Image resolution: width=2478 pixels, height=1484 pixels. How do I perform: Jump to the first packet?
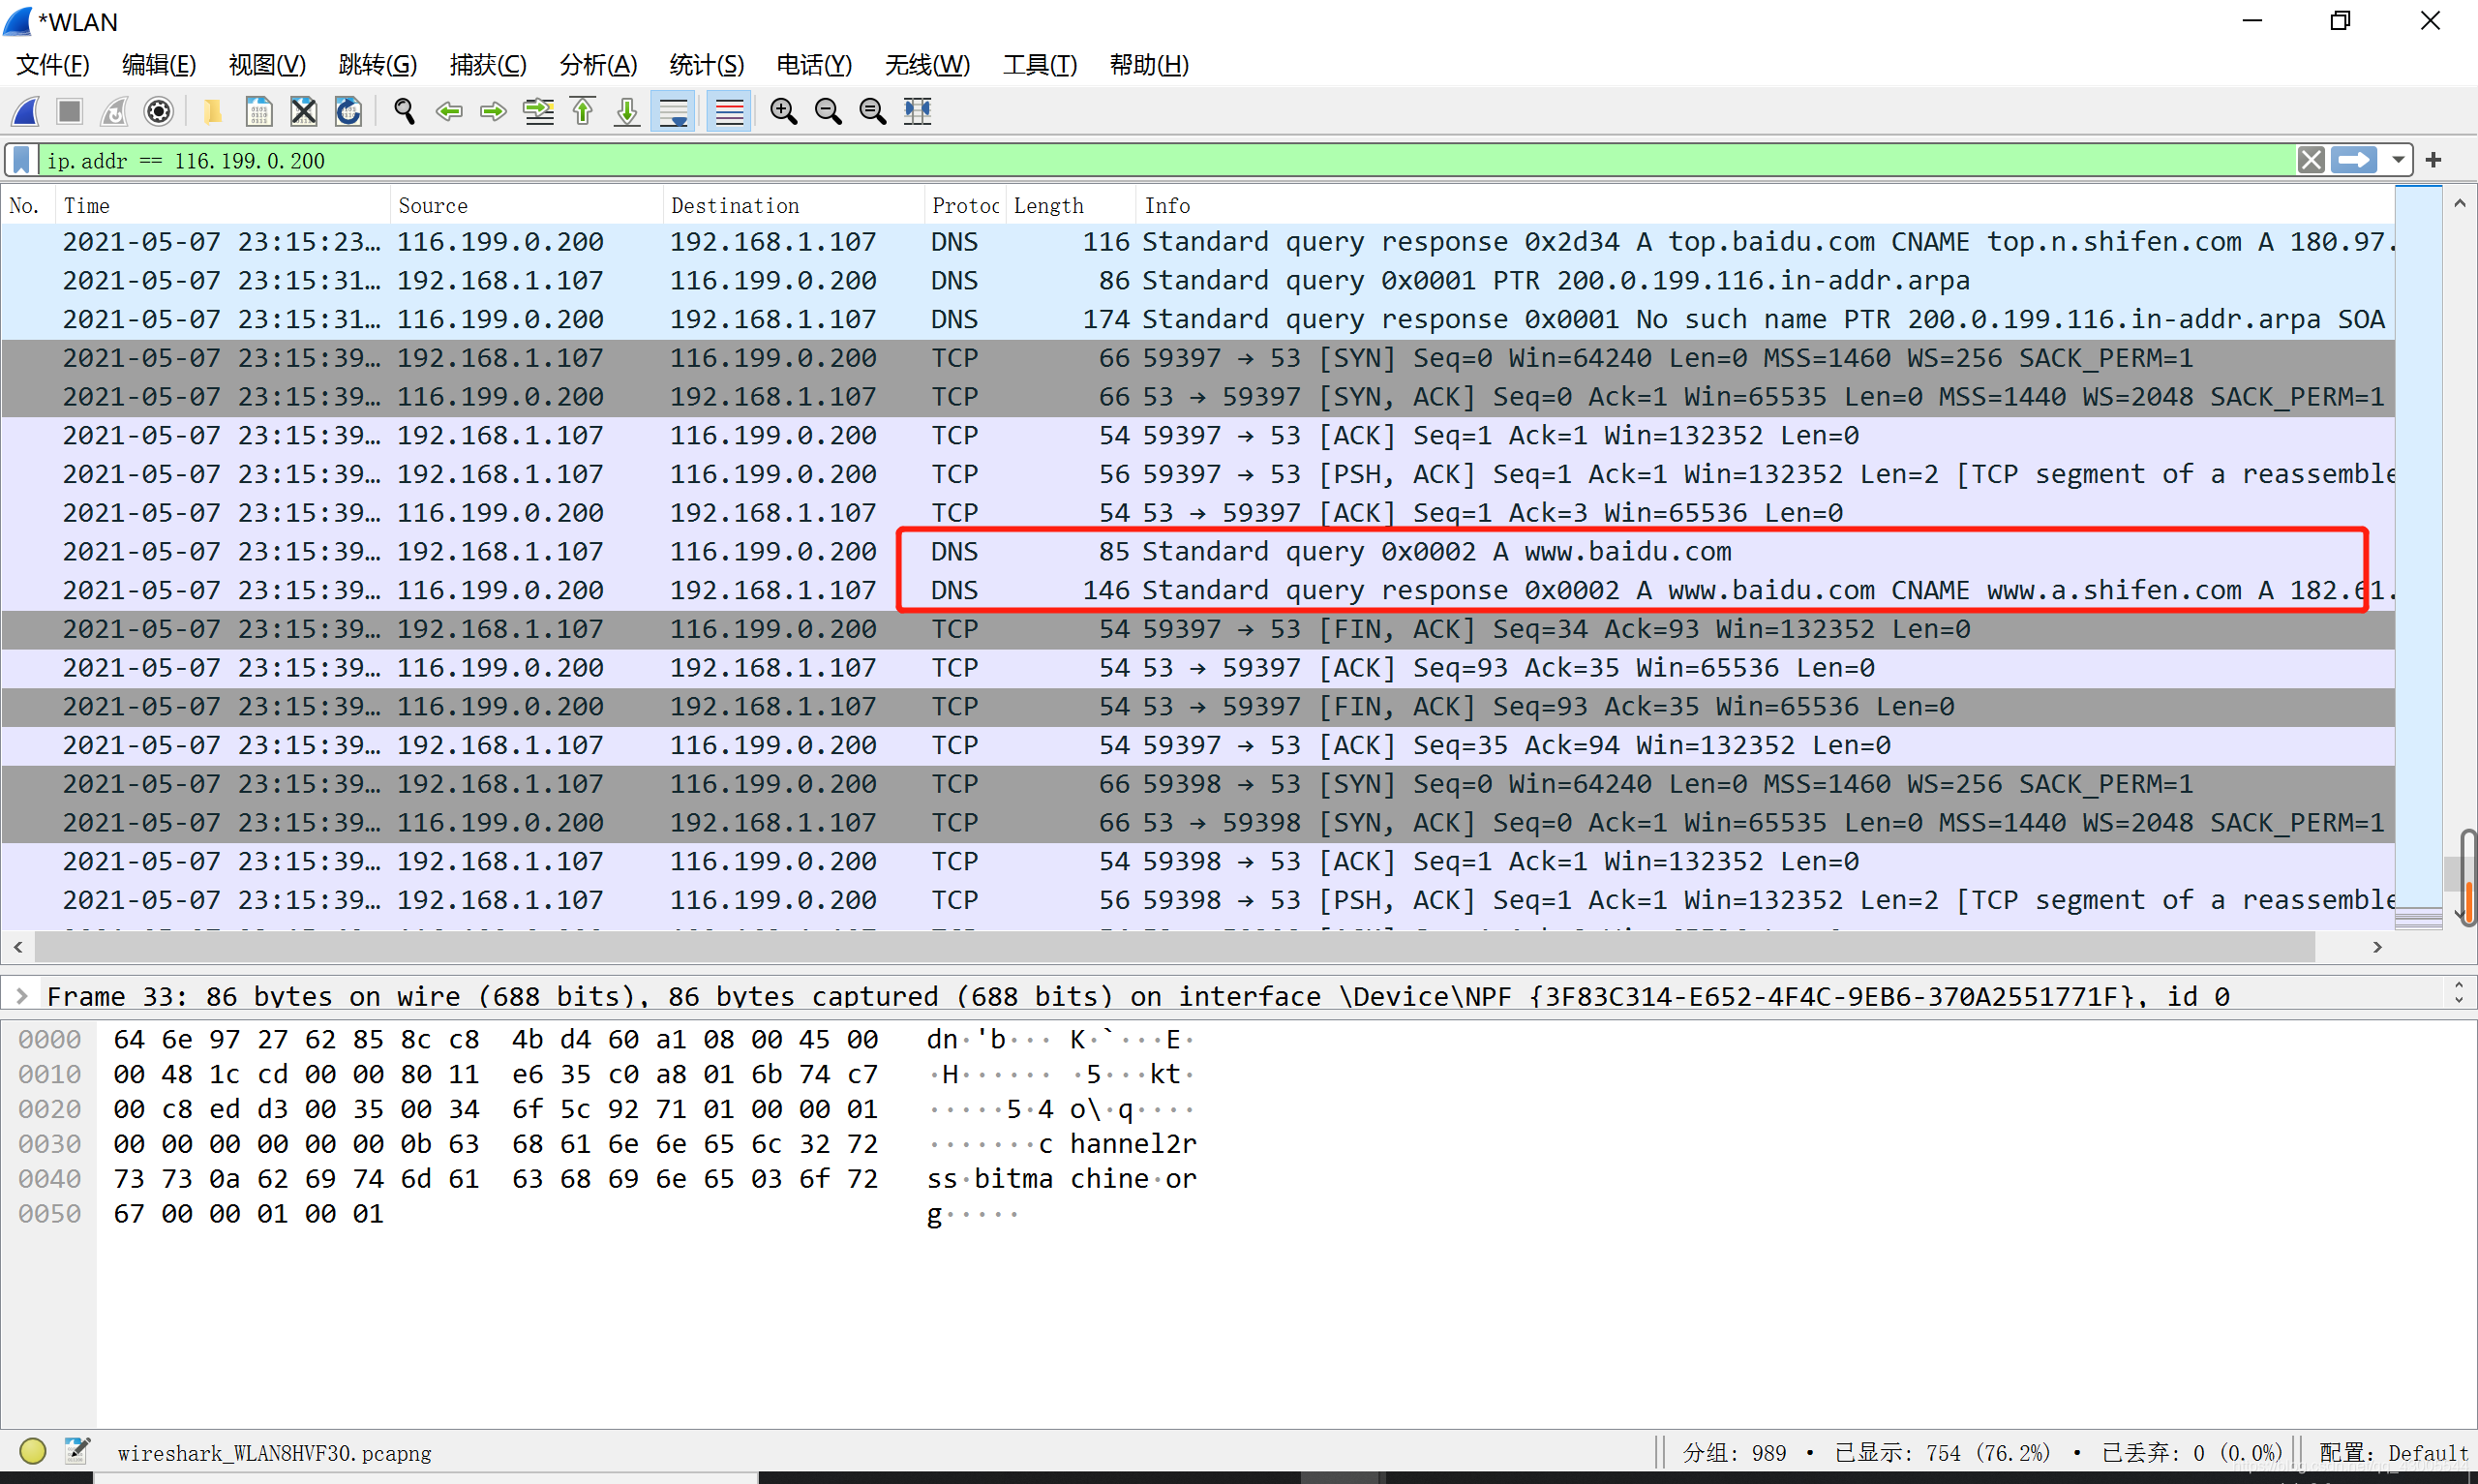583,111
